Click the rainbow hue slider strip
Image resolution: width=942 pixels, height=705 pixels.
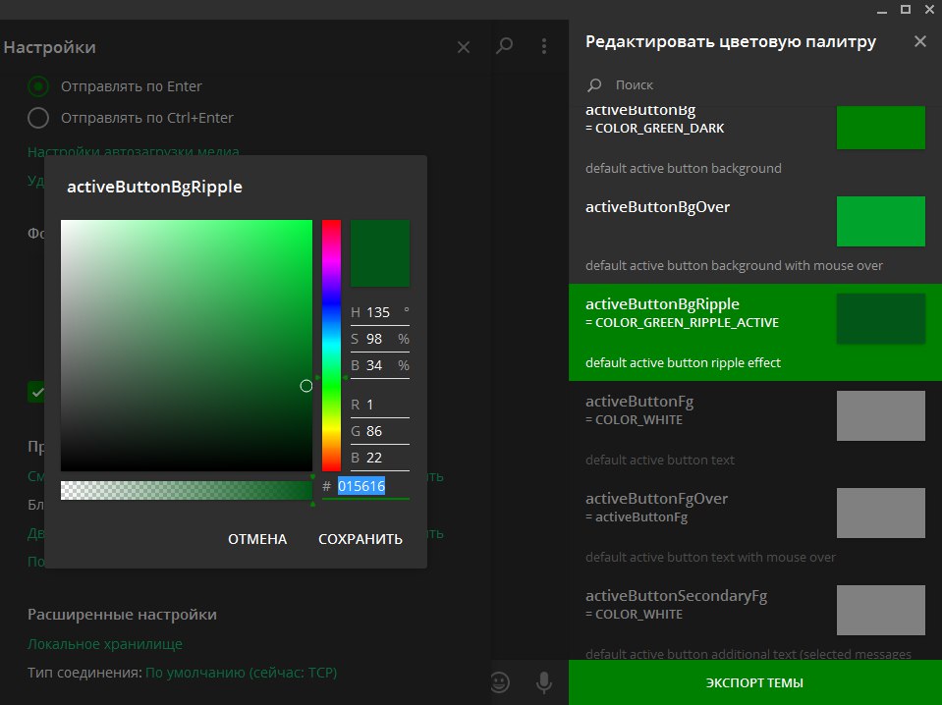coord(332,346)
